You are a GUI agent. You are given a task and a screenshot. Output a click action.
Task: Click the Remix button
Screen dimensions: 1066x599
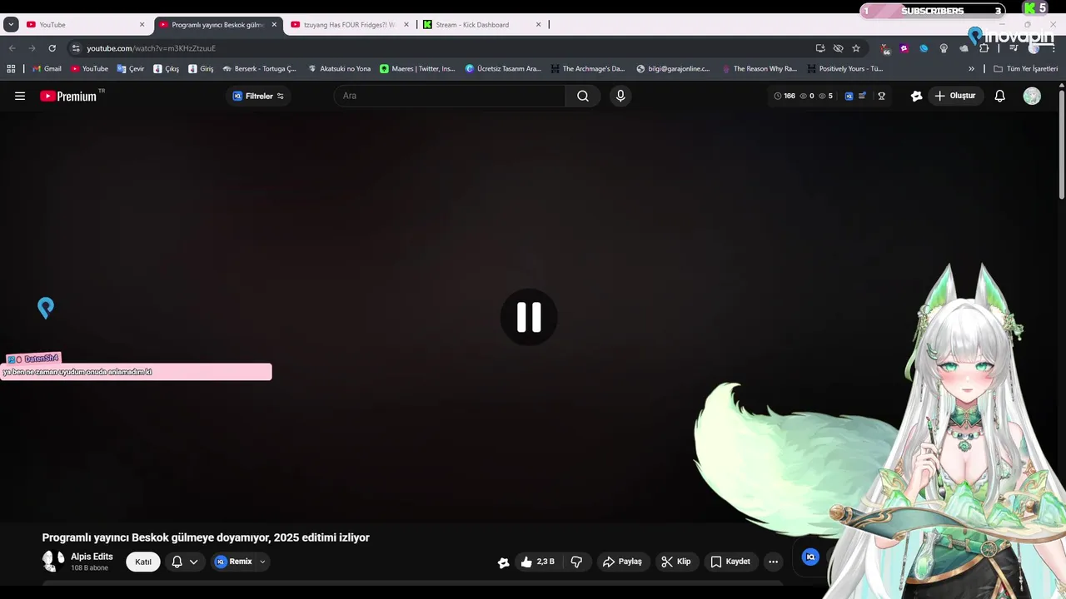coord(234,562)
